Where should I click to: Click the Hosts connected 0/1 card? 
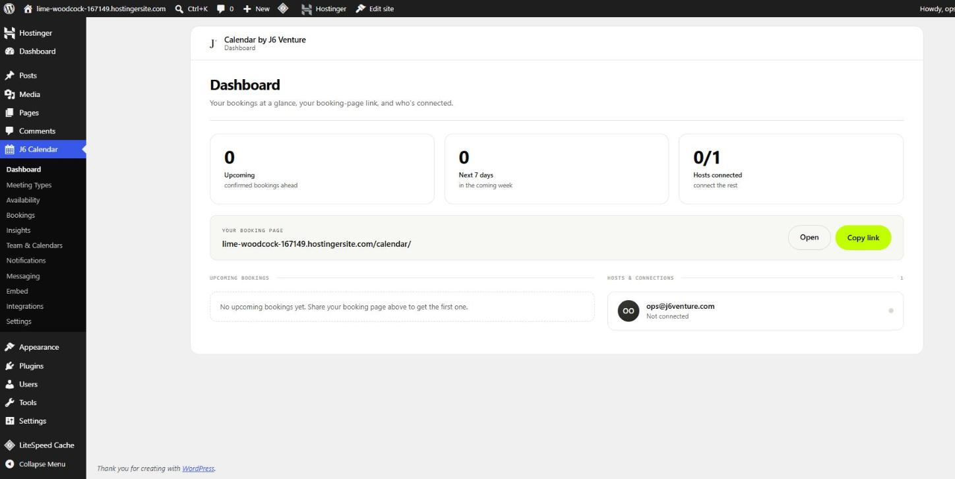pos(791,169)
